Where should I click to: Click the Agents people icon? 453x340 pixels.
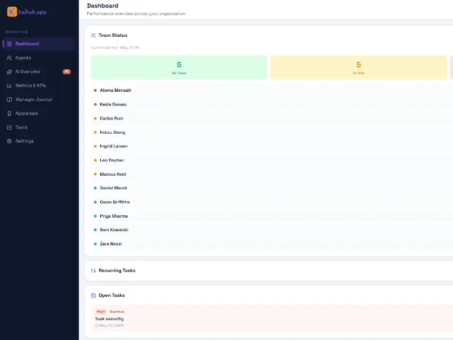pyautogui.click(x=9, y=58)
